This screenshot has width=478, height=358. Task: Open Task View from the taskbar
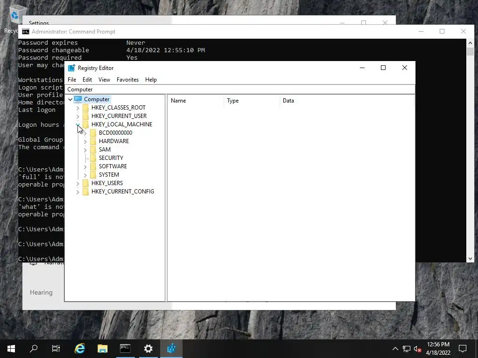(56, 349)
